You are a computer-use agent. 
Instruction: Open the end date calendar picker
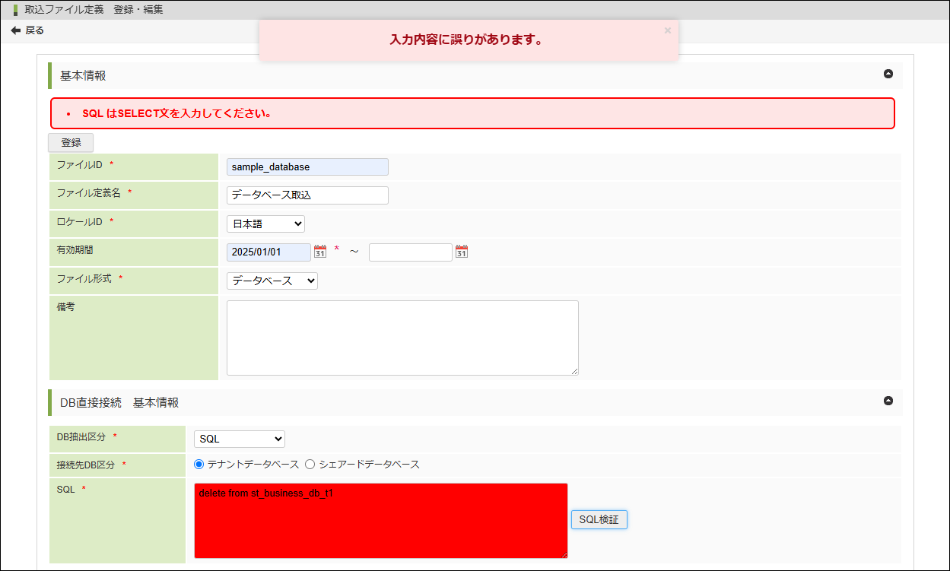click(462, 252)
